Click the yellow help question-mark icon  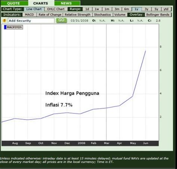pos(4,20)
